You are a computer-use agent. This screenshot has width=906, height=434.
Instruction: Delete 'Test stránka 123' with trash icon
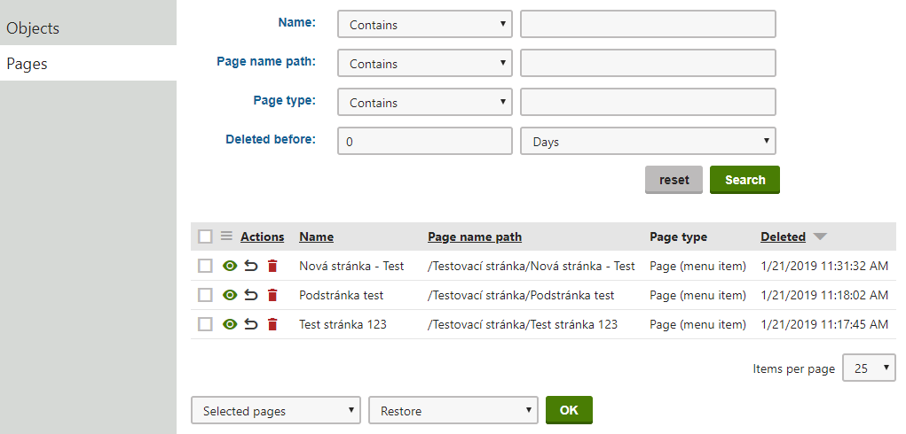[x=272, y=324]
